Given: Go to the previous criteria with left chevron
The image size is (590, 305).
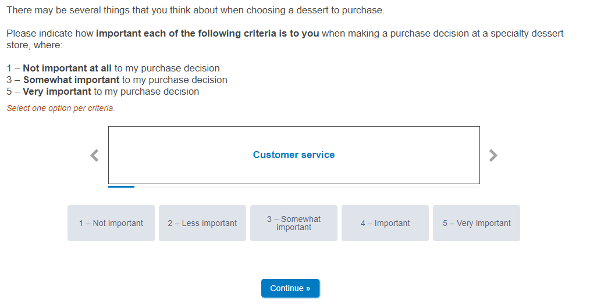Looking at the screenshot, I should pos(94,155).
